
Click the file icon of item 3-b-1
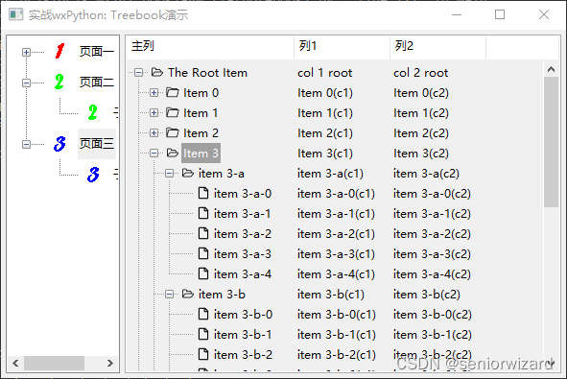pos(203,334)
